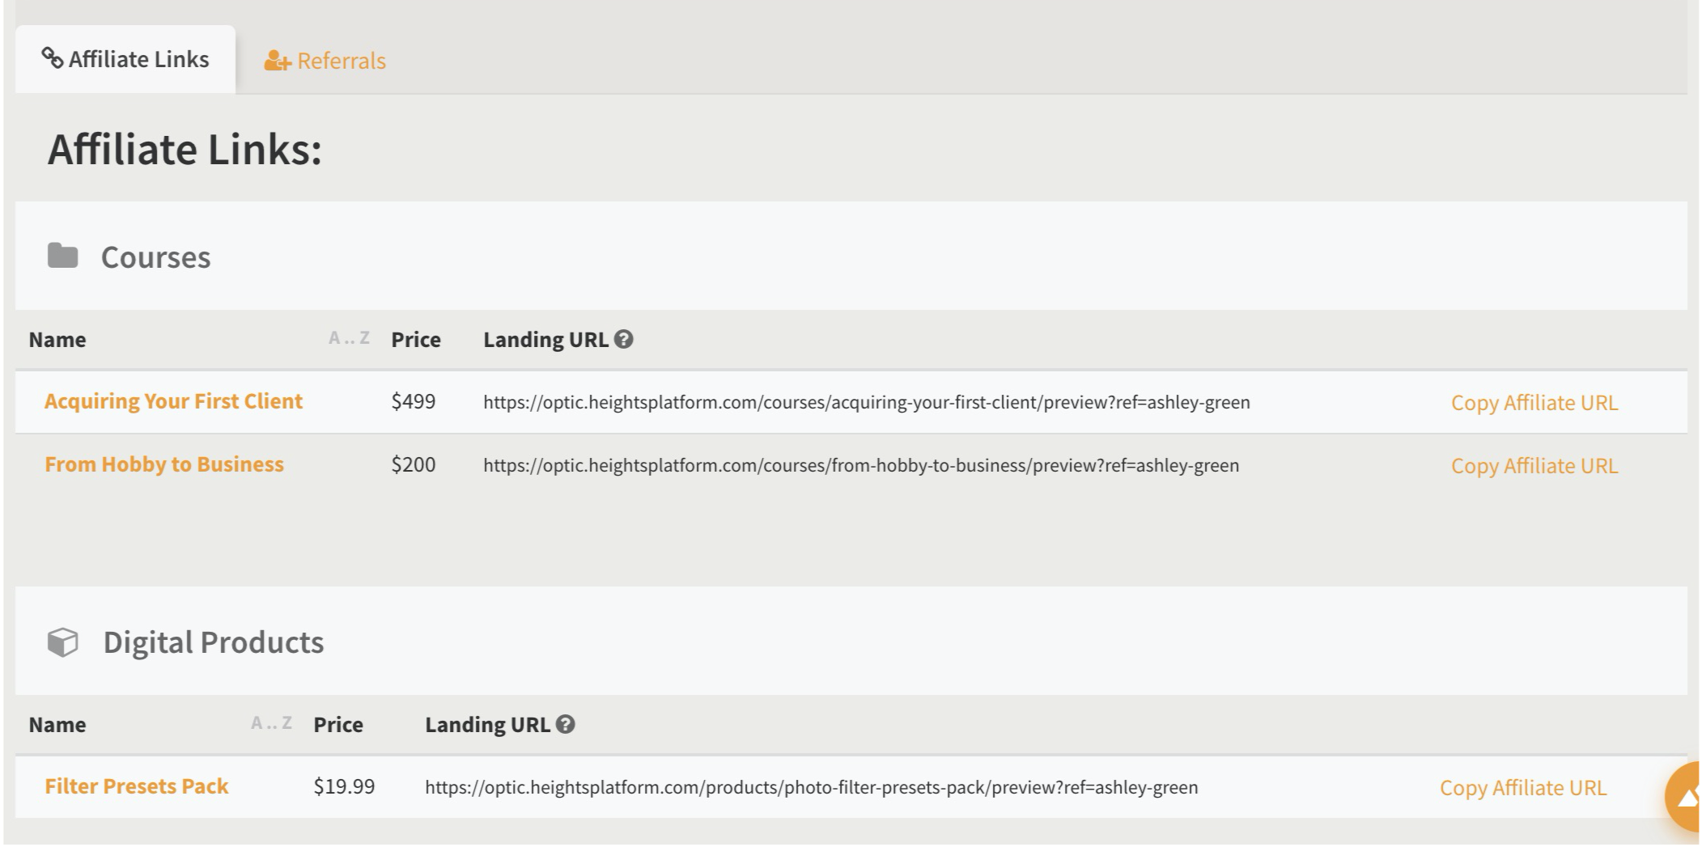Click the photo-filter-presets-pack landing URL text
This screenshot has width=1702, height=847.
tap(812, 787)
